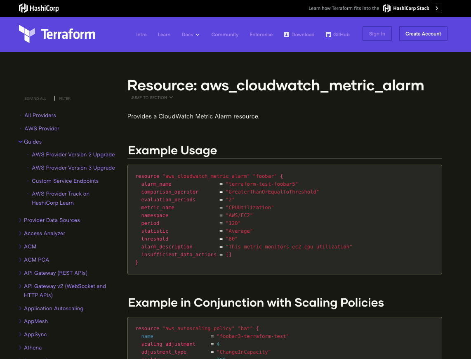Image resolution: width=471 pixels, height=359 pixels.
Task: Click the GitHub nav text
Action: pos(341,35)
